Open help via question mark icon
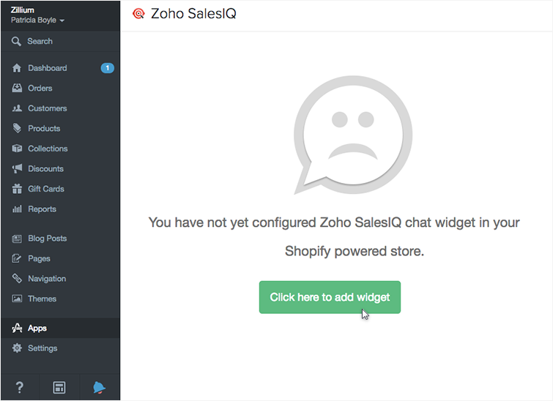Viewport: 553px width, 401px height. [x=20, y=388]
